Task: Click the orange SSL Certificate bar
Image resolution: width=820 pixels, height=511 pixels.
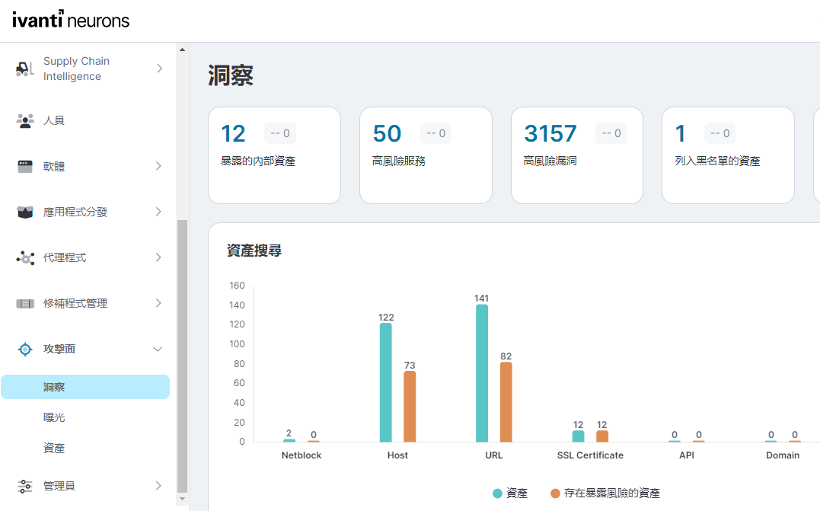Action: [x=602, y=436]
